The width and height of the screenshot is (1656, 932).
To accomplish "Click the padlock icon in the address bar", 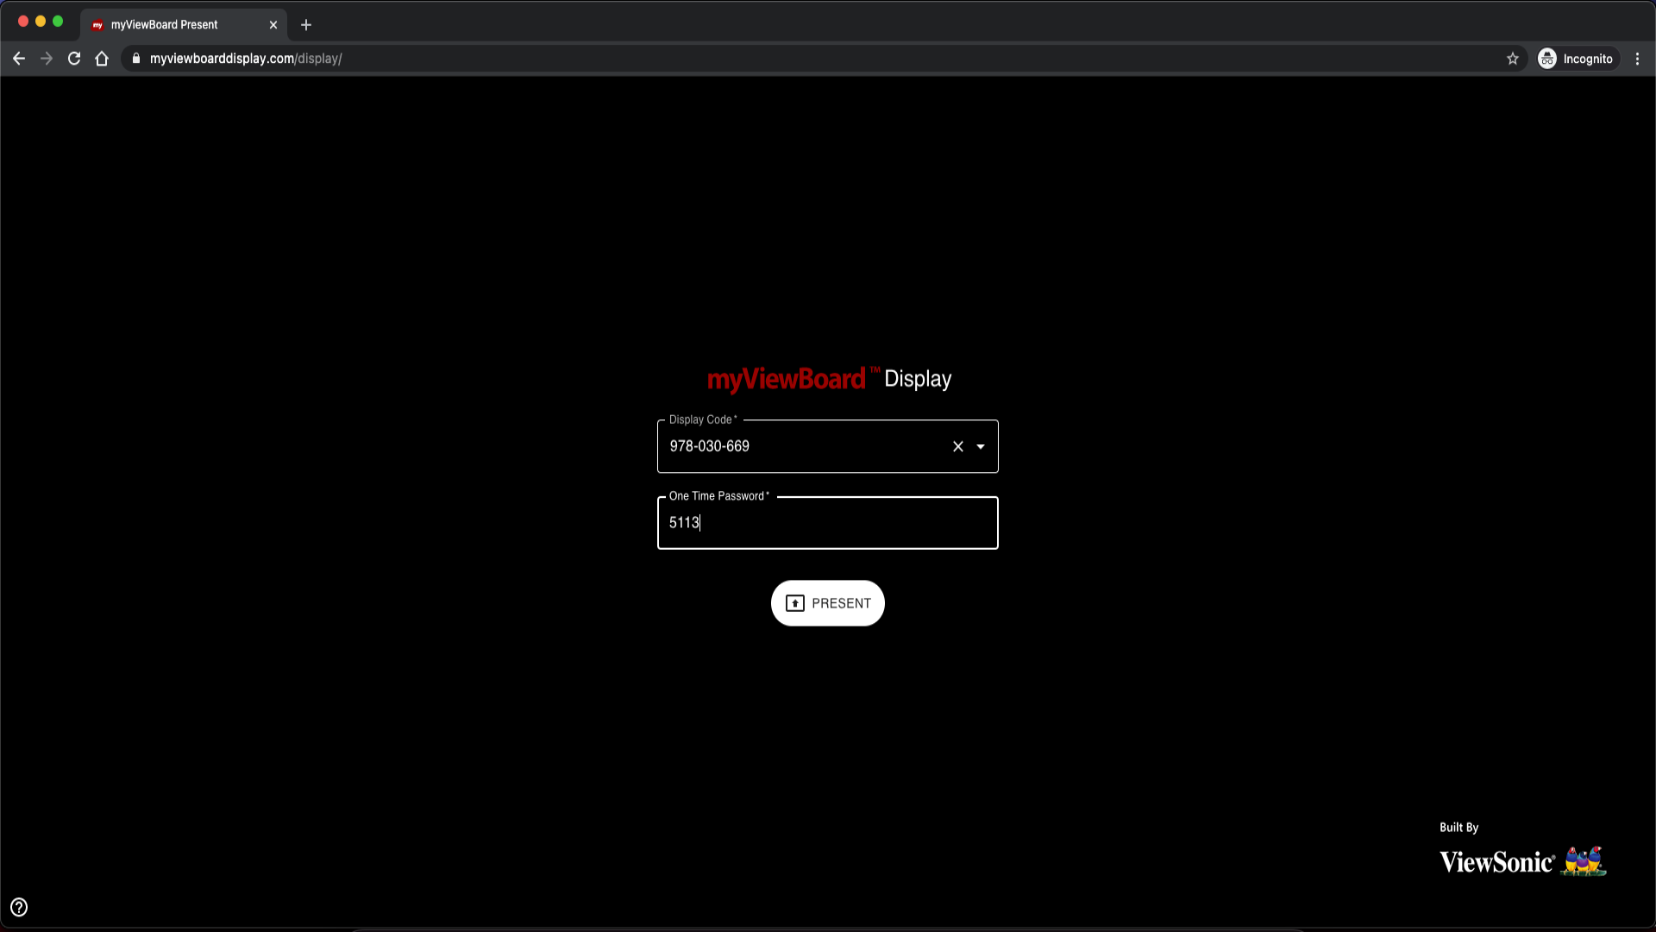I will [135, 59].
